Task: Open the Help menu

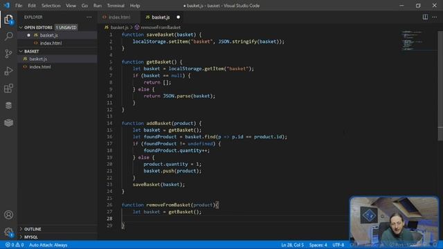Action: pos(135,6)
